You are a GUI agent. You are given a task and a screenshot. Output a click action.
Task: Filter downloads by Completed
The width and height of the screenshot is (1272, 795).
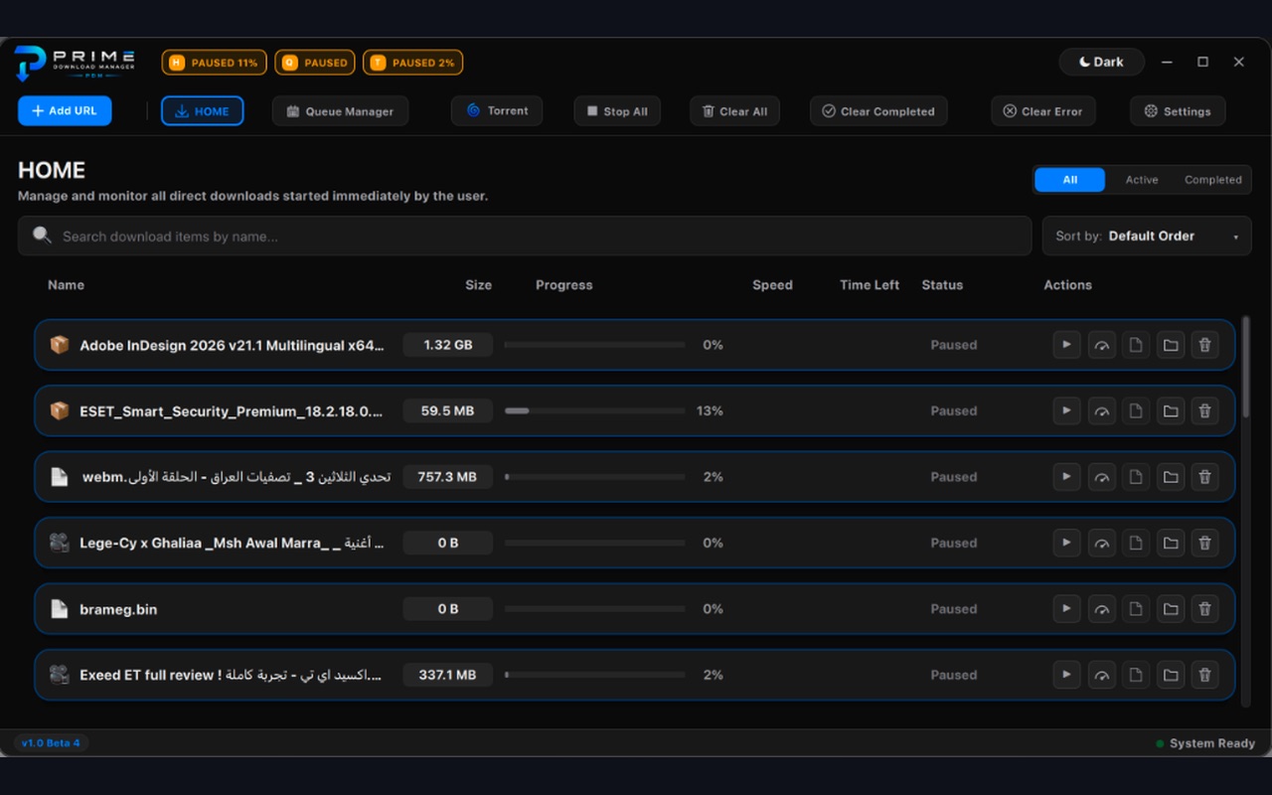[x=1213, y=180]
